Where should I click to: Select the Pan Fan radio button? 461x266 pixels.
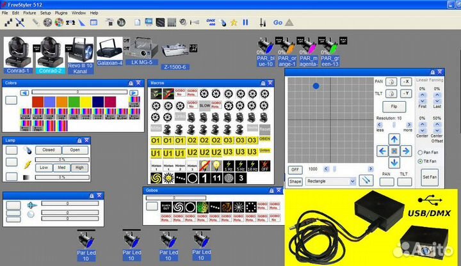(x=420, y=152)
